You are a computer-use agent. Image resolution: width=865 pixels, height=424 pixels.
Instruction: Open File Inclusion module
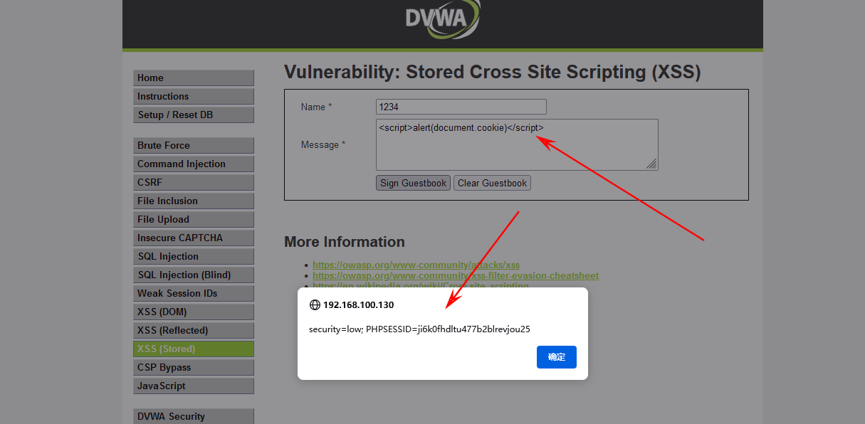[194, 201]
